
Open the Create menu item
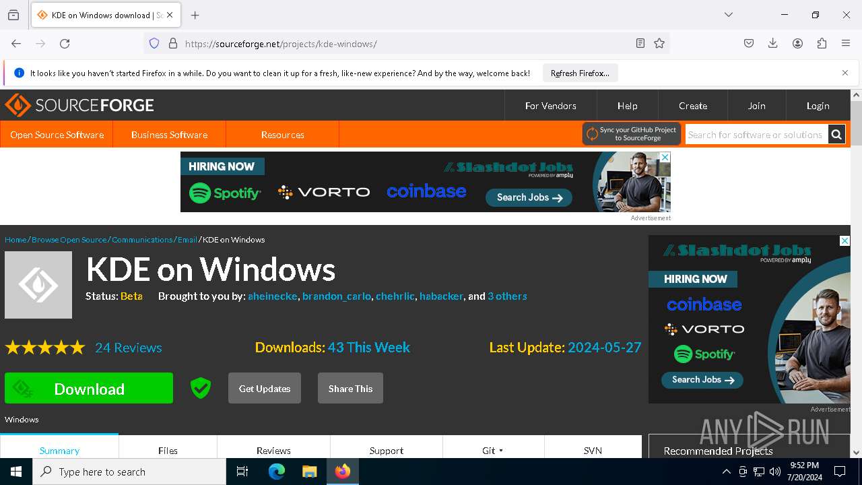693,106
